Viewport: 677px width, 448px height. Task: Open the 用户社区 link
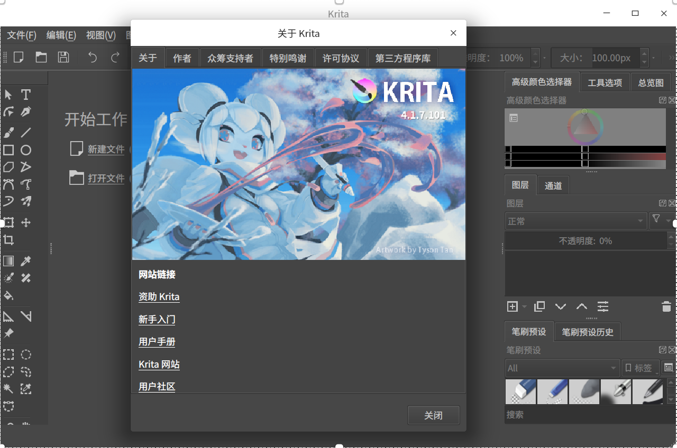[157, 387]
